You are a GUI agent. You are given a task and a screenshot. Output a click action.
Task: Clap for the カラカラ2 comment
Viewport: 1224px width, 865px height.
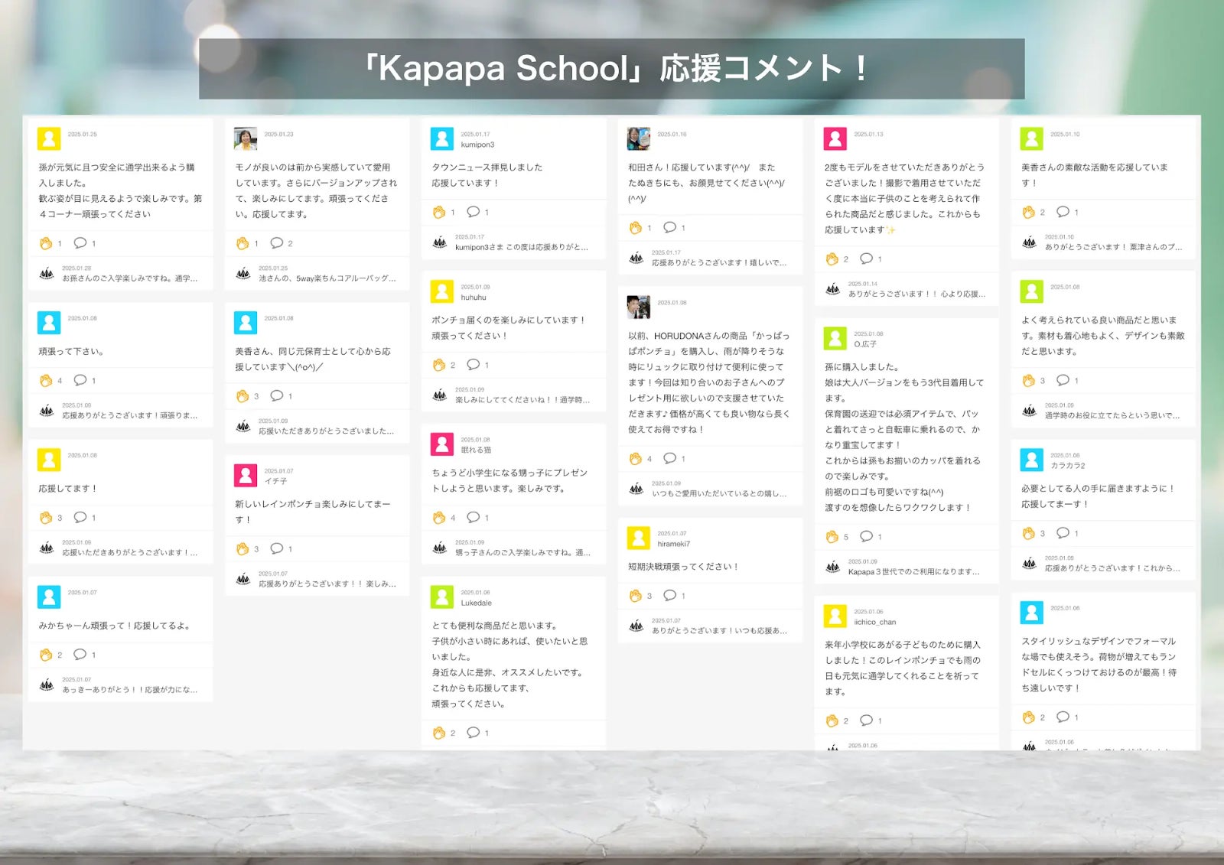(x=1029, y=533)
